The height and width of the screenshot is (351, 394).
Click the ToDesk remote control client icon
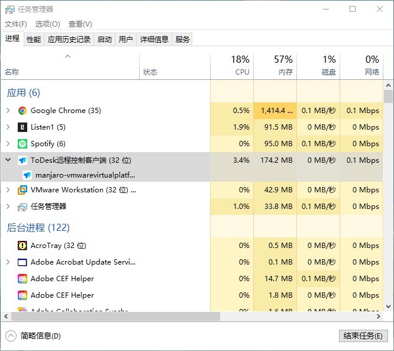(22, 160)
